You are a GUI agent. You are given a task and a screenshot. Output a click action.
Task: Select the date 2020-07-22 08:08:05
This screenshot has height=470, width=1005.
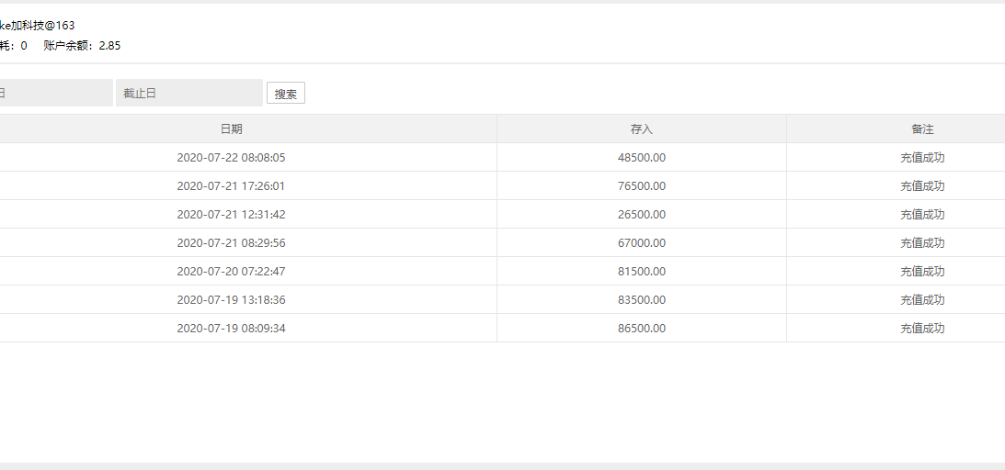pos(231,158)
